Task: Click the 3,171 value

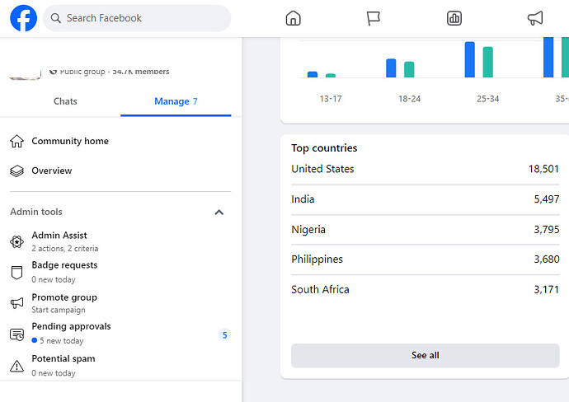Action: tap(547, 290)
